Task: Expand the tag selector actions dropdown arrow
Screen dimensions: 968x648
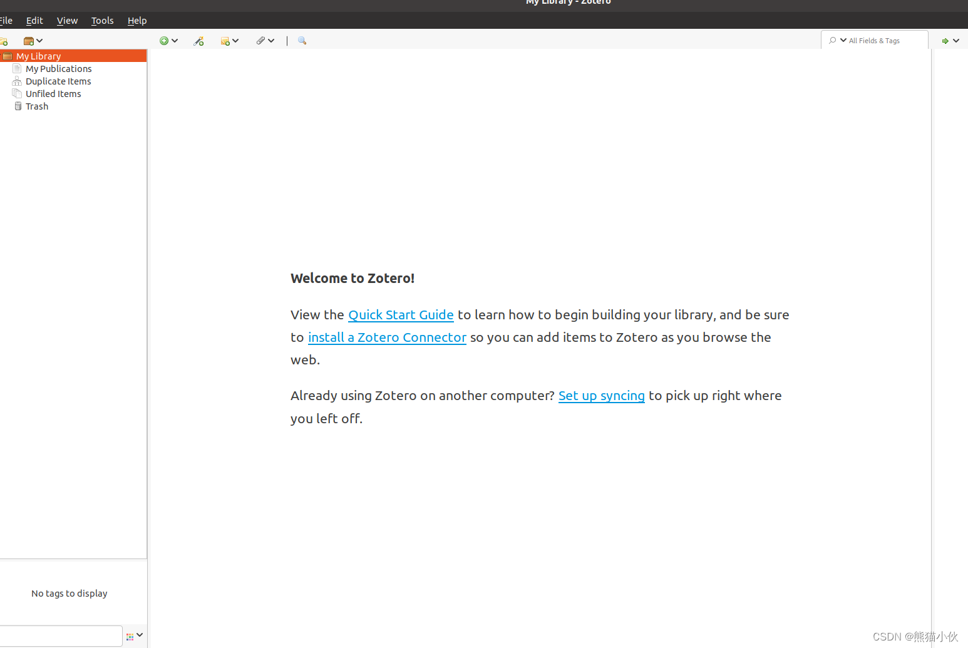Action: tap(140, 635)
